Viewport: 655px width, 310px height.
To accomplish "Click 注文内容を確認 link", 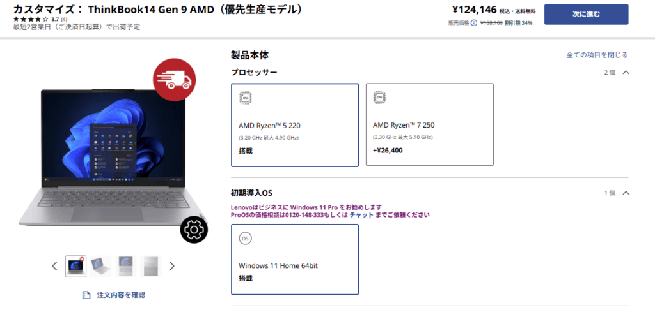I will 121,295.
